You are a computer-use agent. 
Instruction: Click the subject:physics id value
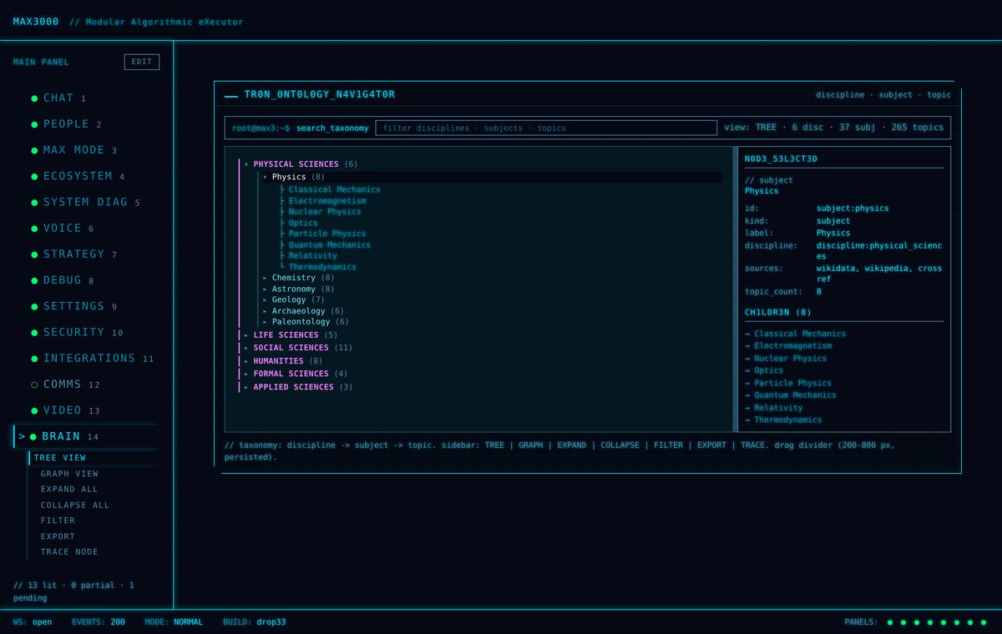[853, 209]
